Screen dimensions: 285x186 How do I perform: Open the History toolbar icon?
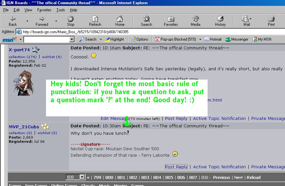(x=220, y=19)
